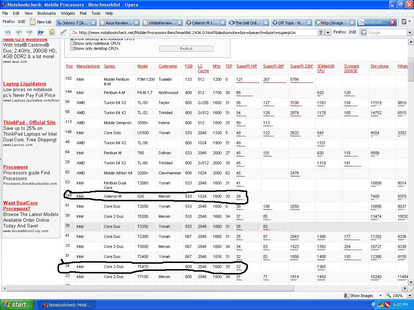Open the Widgets menu
This screenshot has width=414, height=310.
pyautogui.click(x=68, y=13)
